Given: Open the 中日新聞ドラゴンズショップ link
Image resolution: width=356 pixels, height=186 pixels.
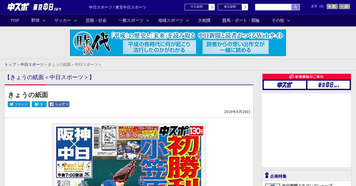Looking at the screenshot, I should pyautogui.click(x=307, y=185).
